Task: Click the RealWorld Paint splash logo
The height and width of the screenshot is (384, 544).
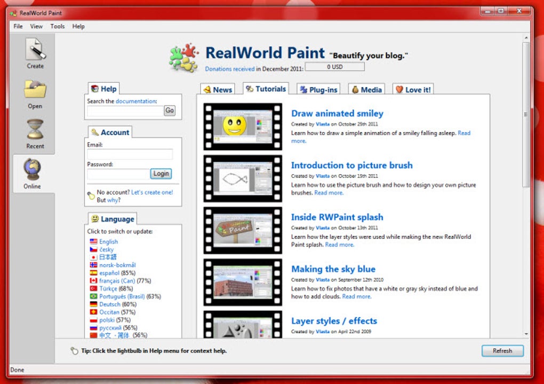Action: (x=183, y=58)
